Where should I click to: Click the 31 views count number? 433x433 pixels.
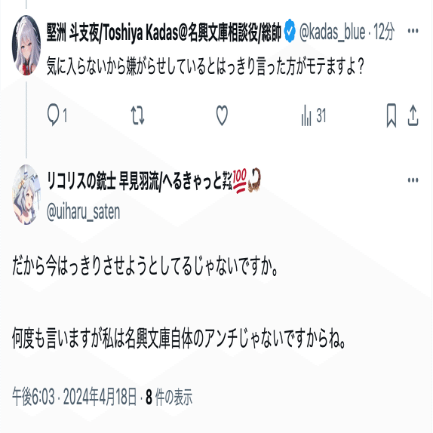point(321,115)
